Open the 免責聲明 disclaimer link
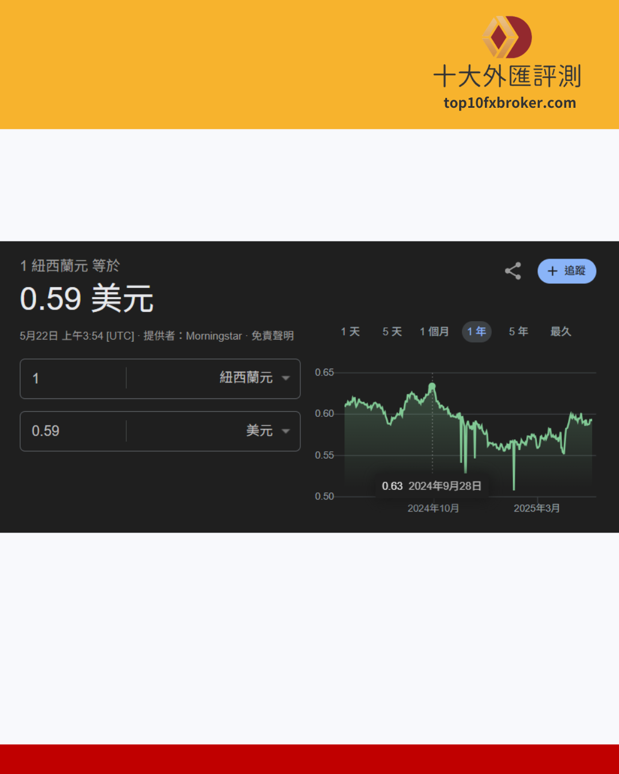Image resolution: width=619 pixels, height=774 pixels. 273,336
